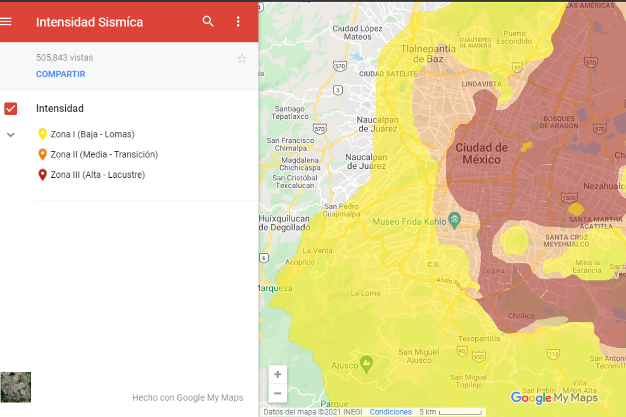Open the Condiciones terms link
The height and width of the screenshot is (417, 626).
pos(391,412)
